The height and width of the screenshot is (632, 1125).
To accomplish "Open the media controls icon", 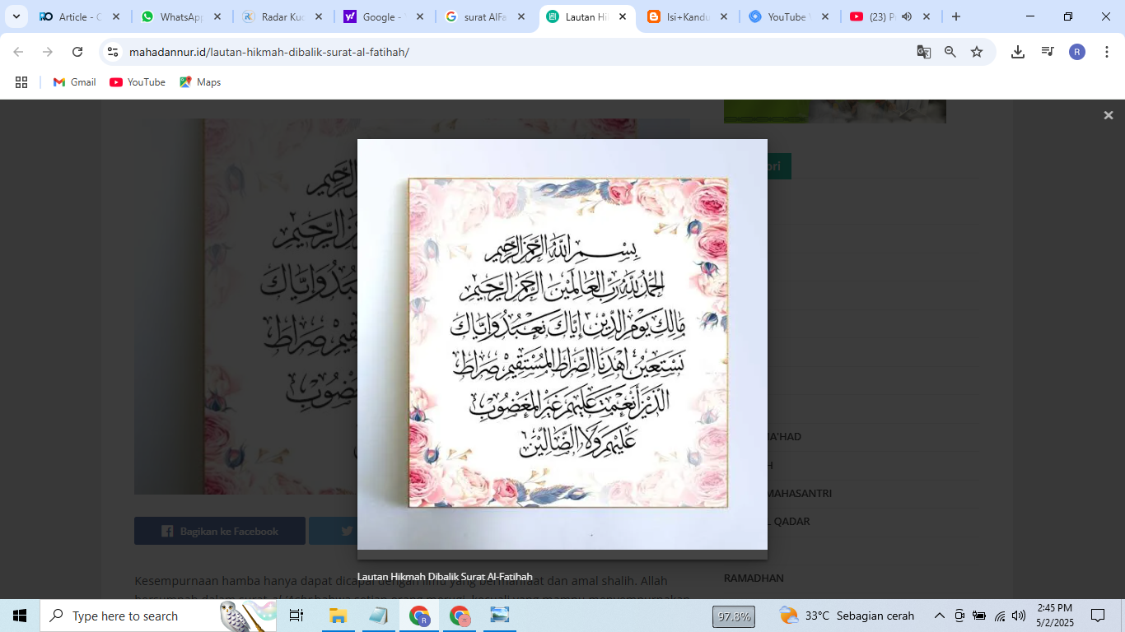I will 1048,52.
